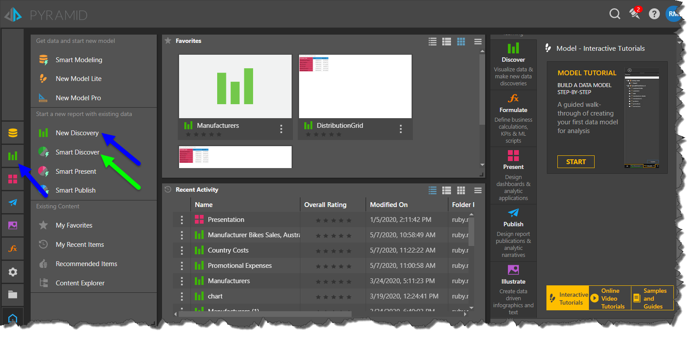This screenshot has height=337, width=694.
Task: Select the Samples and Guides tab
Action: 652,298
